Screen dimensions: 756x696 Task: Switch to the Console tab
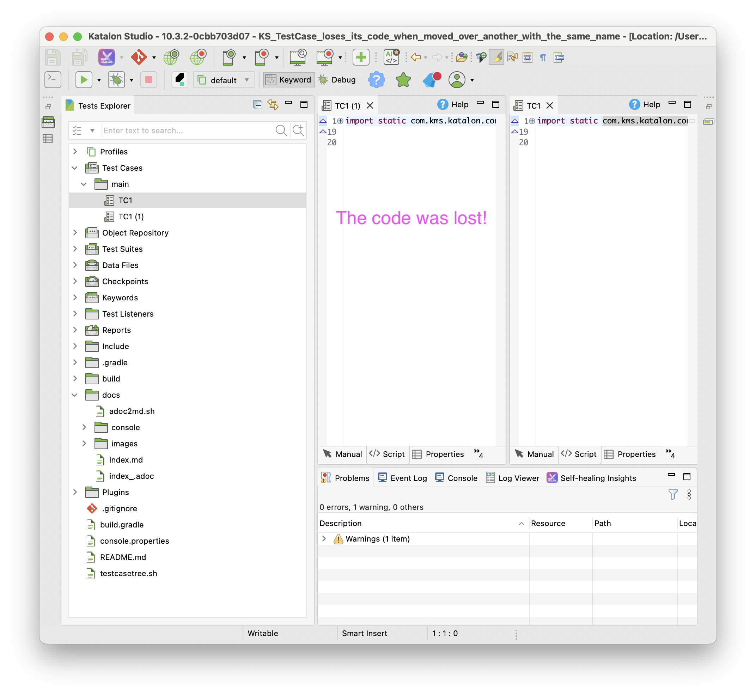click(456, 478)
